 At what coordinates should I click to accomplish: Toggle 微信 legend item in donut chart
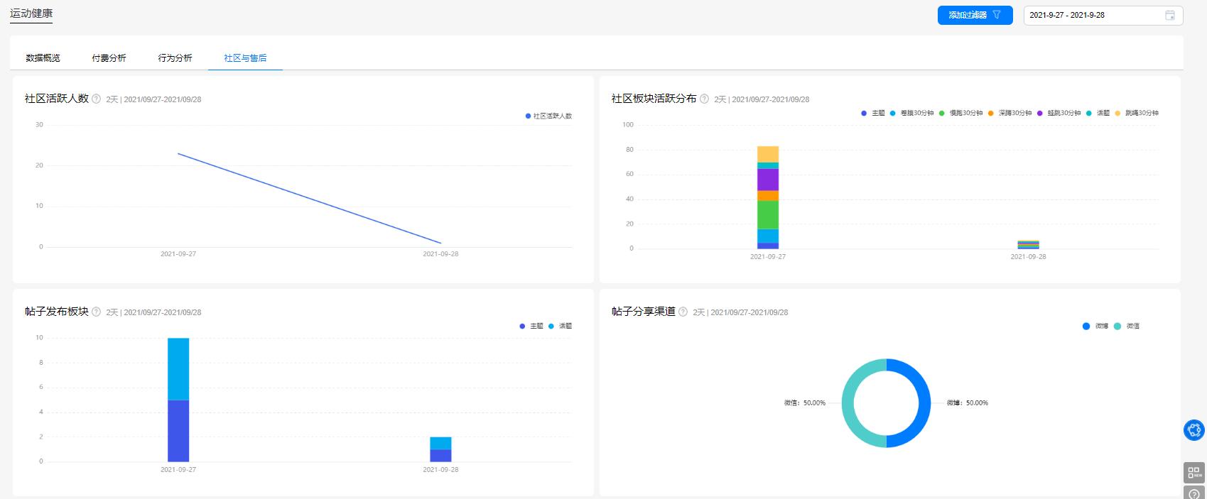(1127, 326)
